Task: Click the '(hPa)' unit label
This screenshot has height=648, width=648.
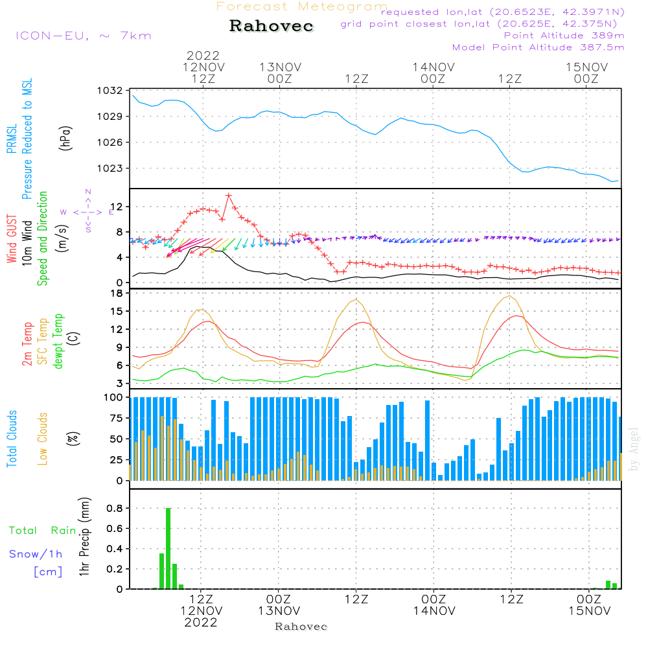Action: (x=65, y=138)
